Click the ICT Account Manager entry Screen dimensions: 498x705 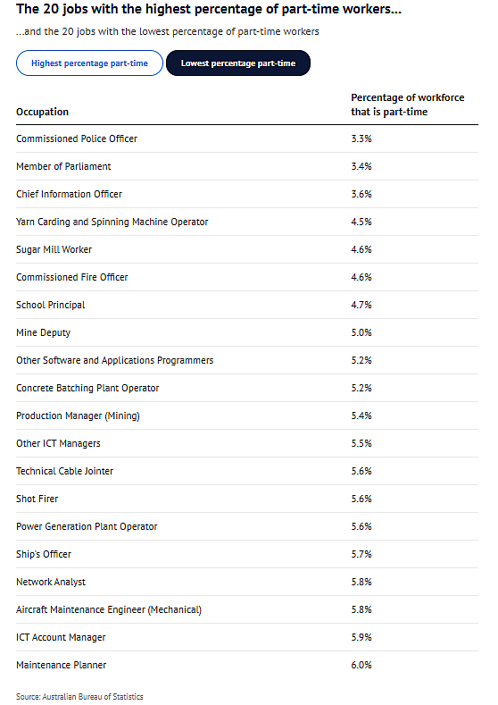click(61, 638)
